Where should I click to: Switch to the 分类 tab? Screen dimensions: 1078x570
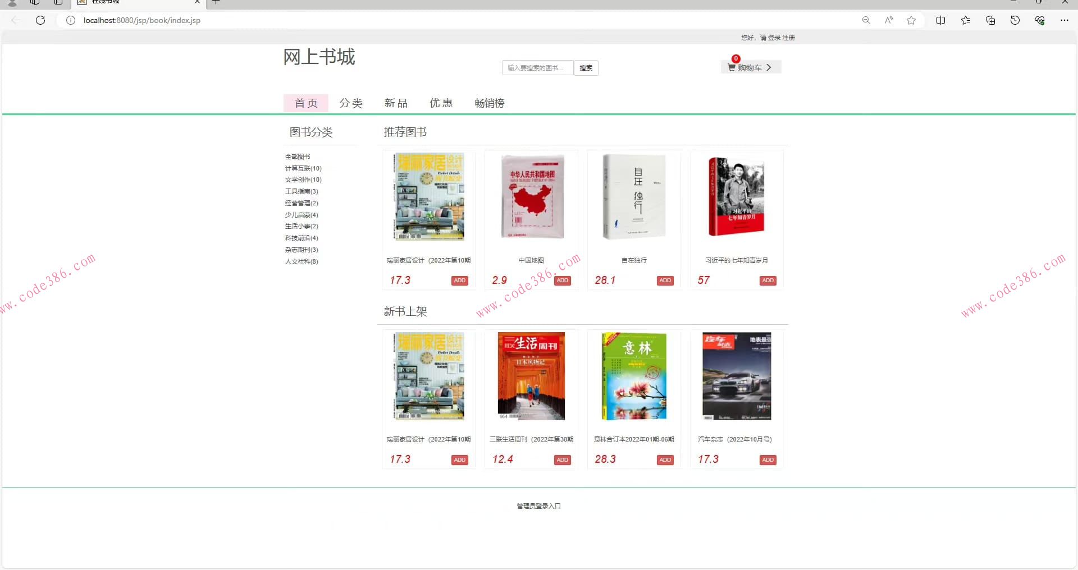point(351,103)
